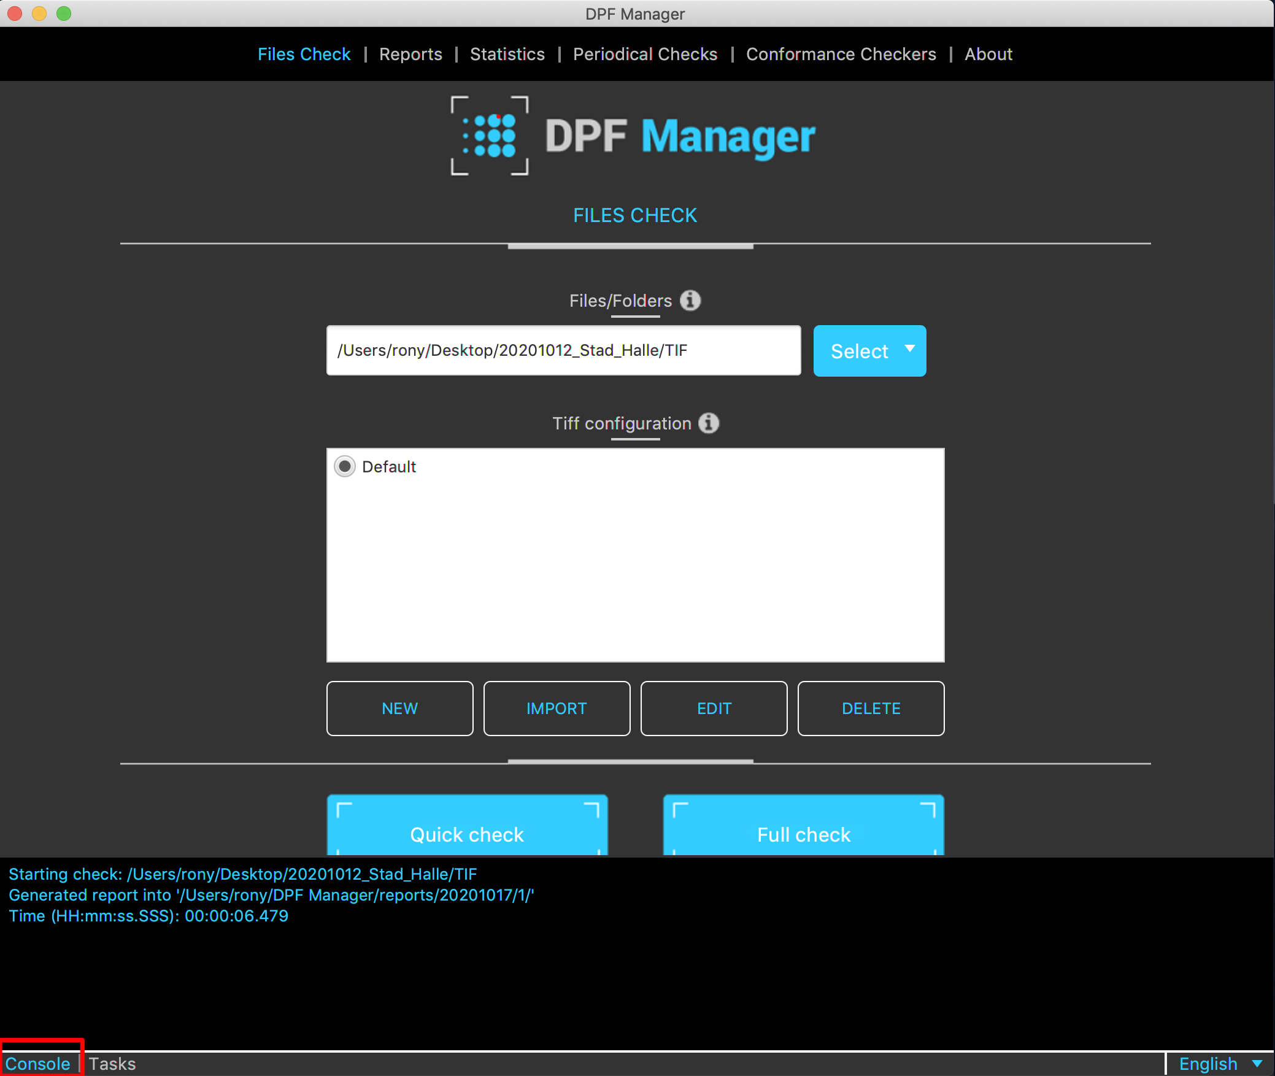1275x1076 pixels.
Task: Switch to the Console tab
Action: tap(38, 1064)
